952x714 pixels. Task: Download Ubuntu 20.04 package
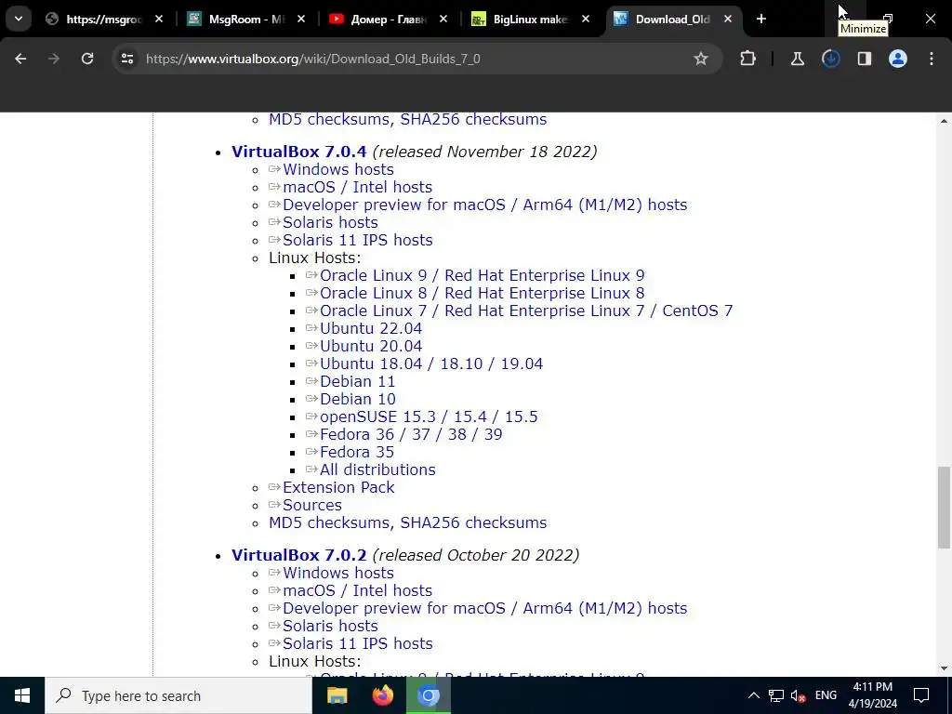(370, 346)
